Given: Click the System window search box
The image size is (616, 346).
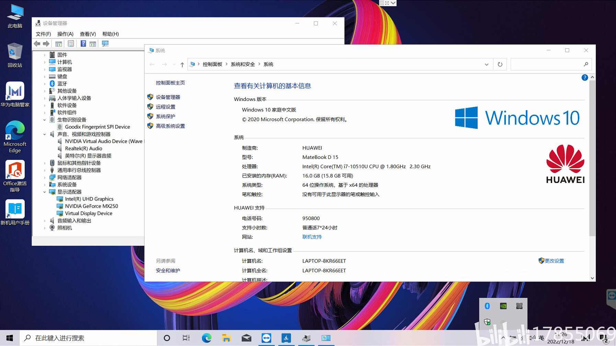Looking at the screenshot, I should [551, 64].
